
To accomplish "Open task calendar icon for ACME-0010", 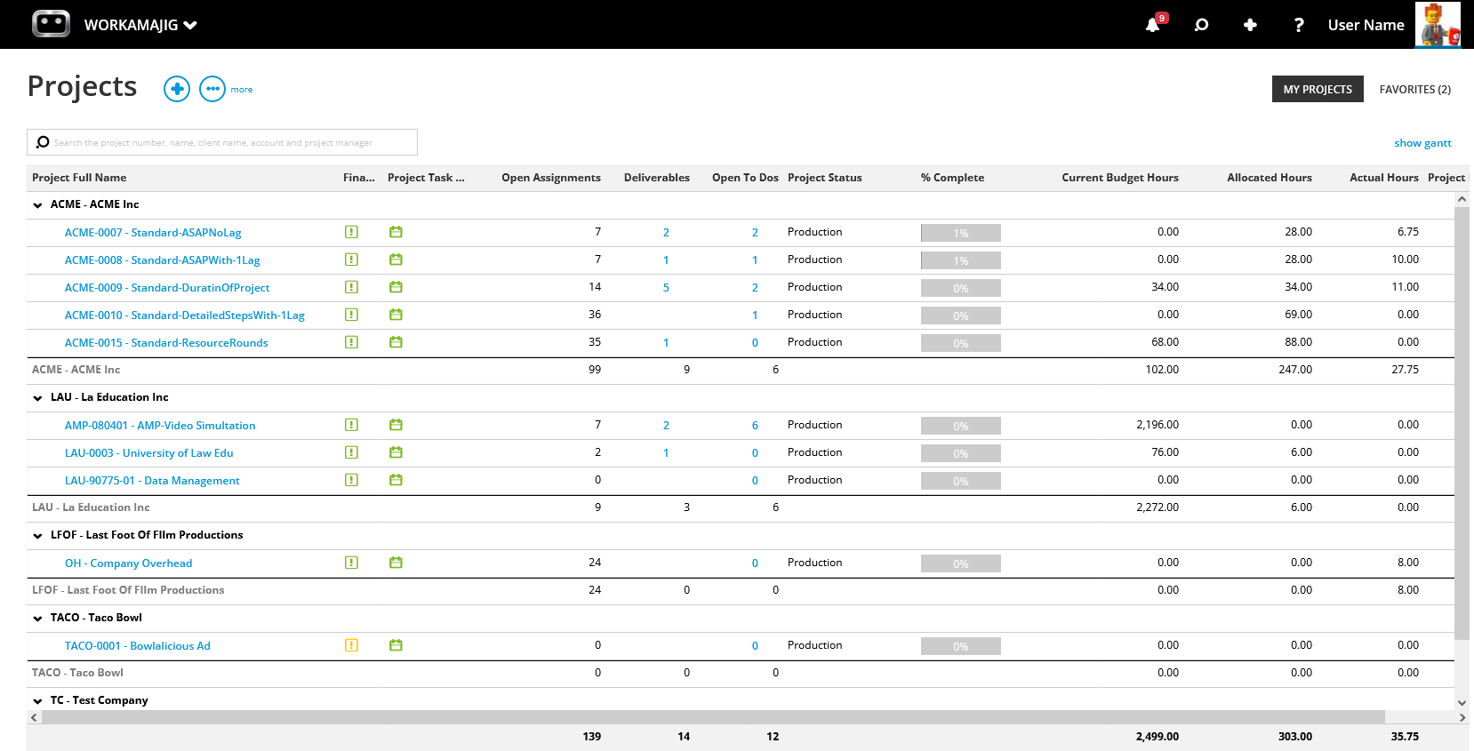I will pyautogui.click(x=396, y=315).
